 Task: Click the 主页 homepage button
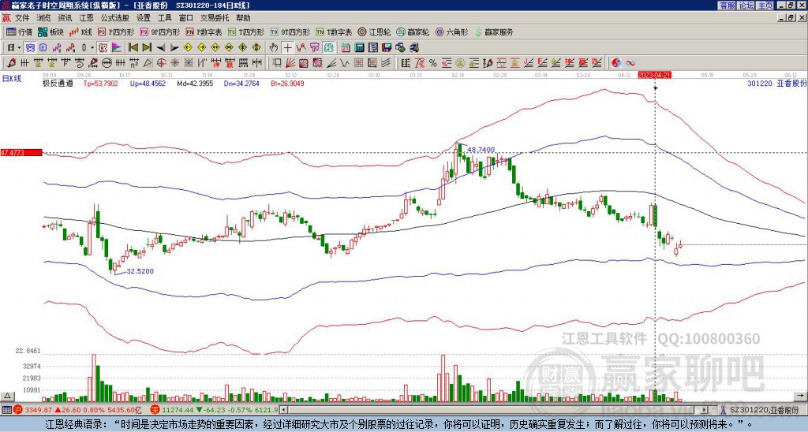[765, 6]
